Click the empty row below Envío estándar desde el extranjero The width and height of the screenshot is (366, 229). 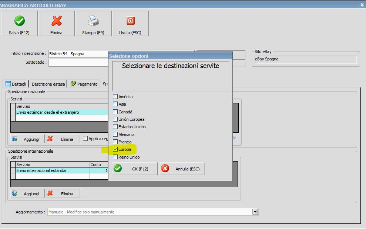tap(62, 118)
